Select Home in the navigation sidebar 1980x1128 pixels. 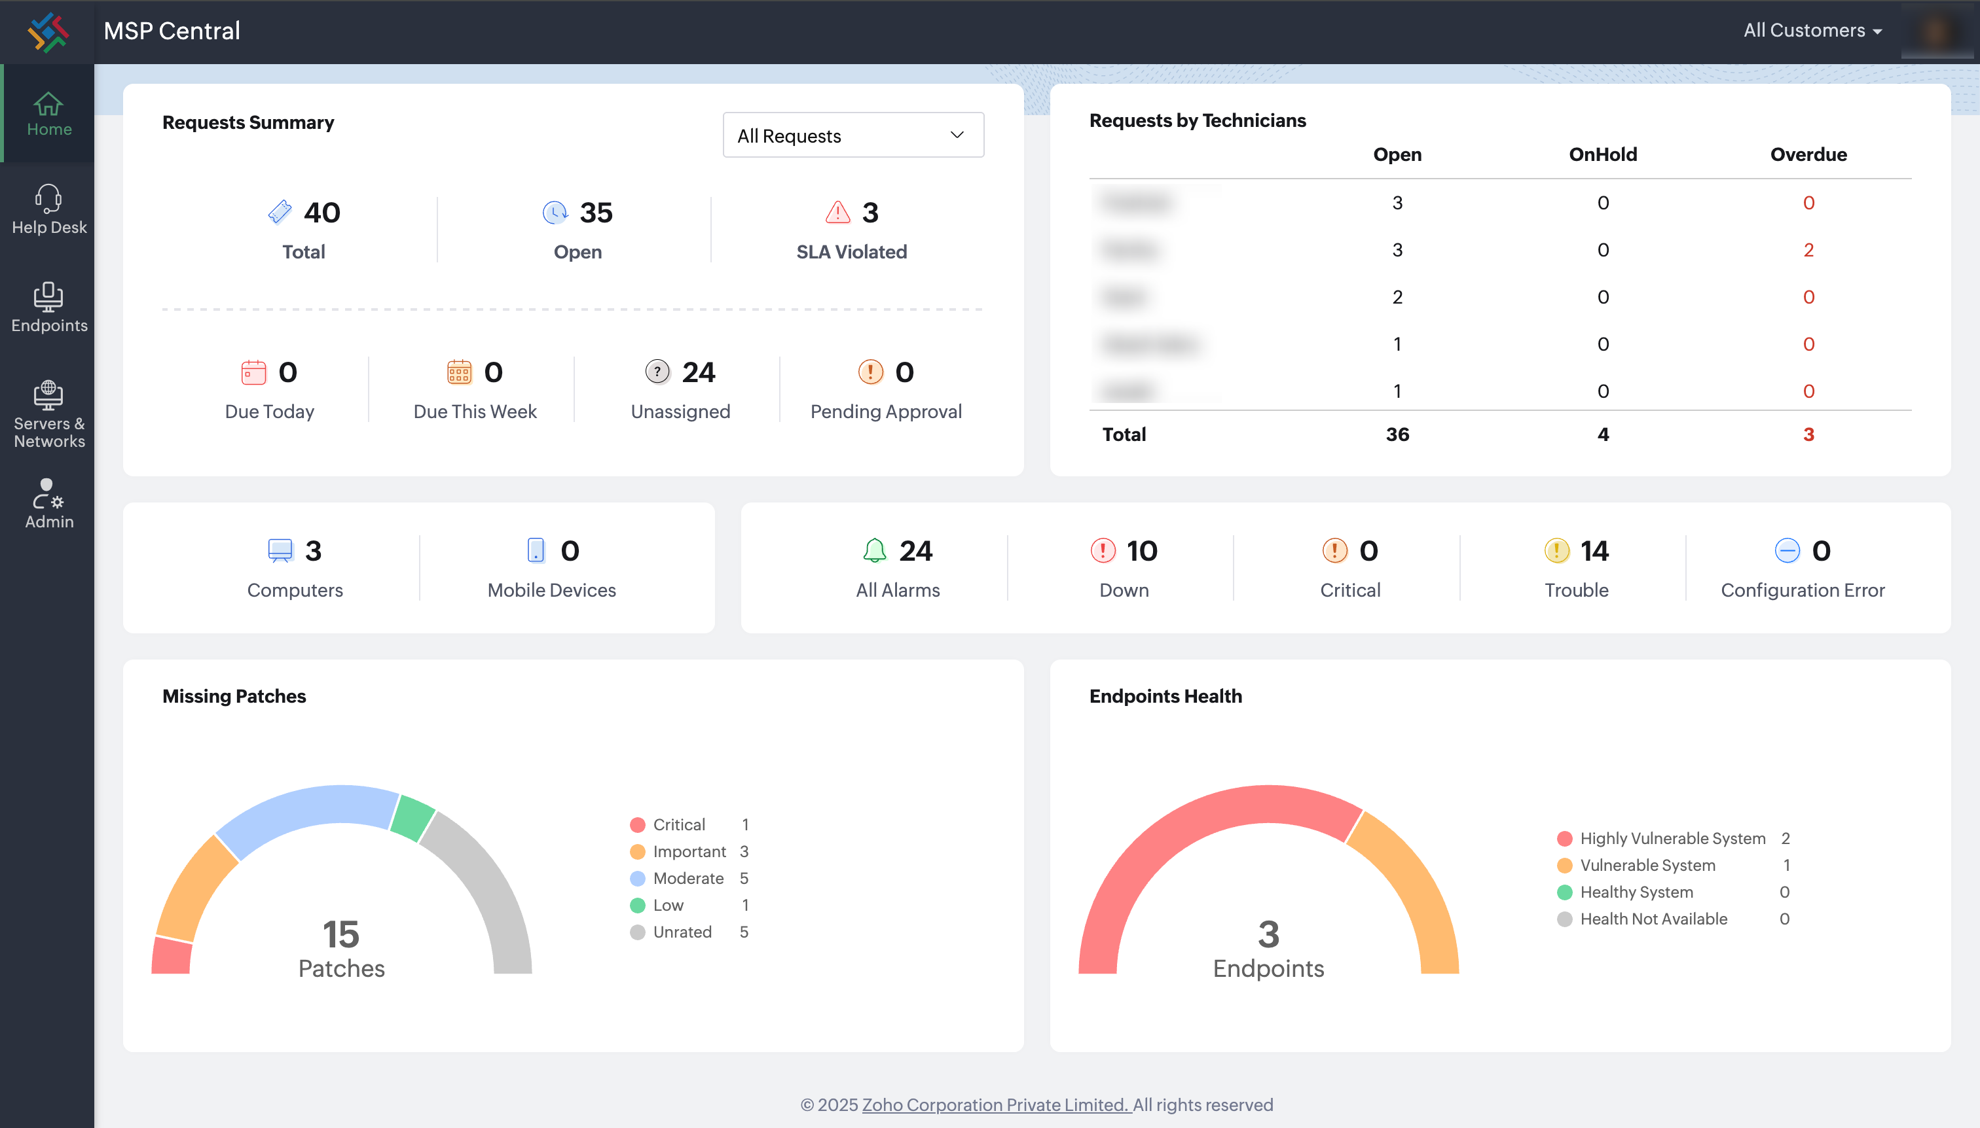48,113
